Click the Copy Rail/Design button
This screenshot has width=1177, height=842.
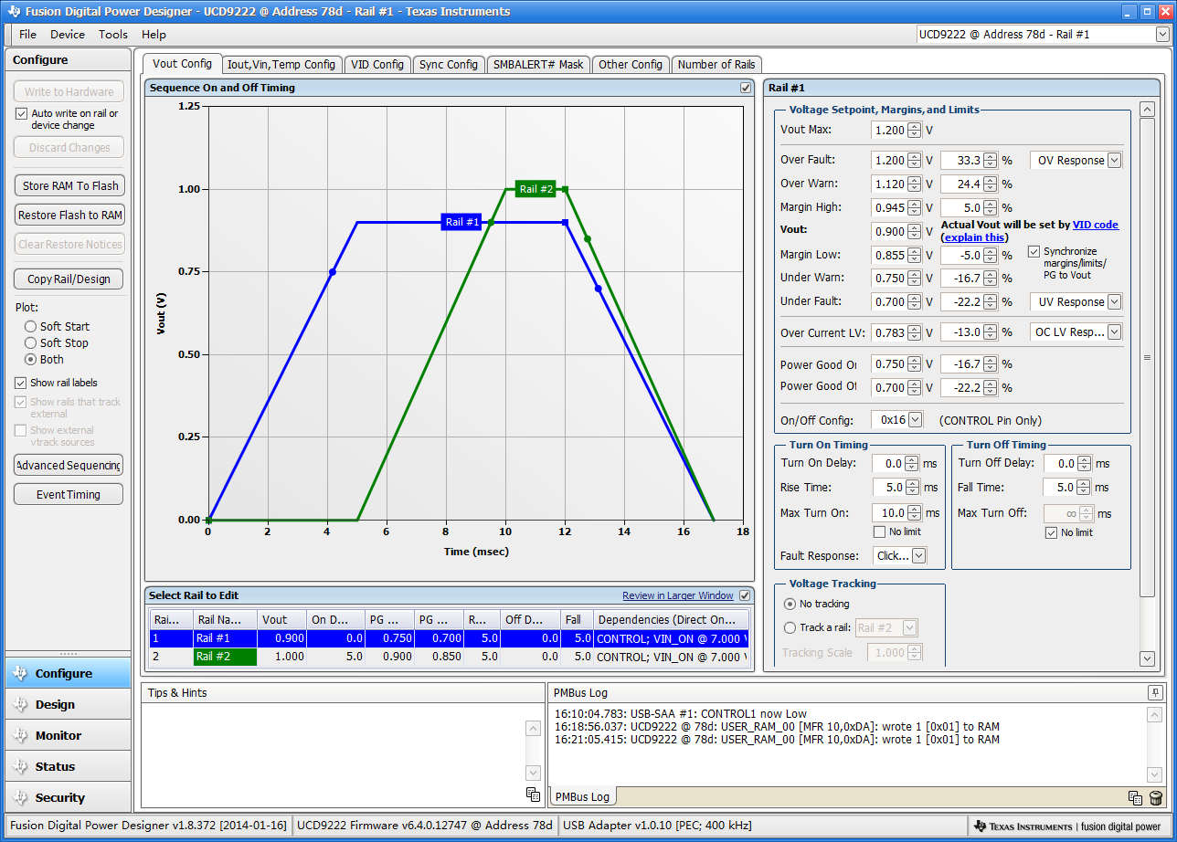click(69, 279)
